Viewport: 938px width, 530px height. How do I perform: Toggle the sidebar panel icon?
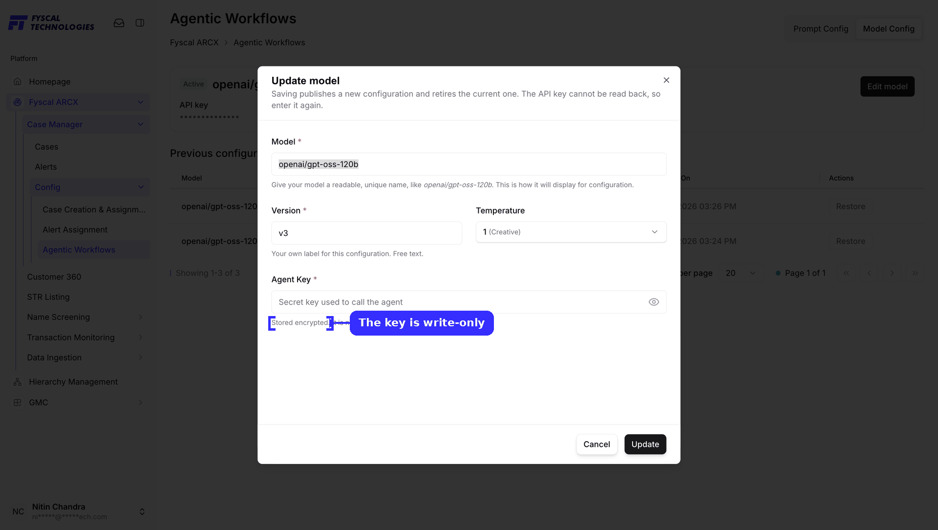(140, 23)
